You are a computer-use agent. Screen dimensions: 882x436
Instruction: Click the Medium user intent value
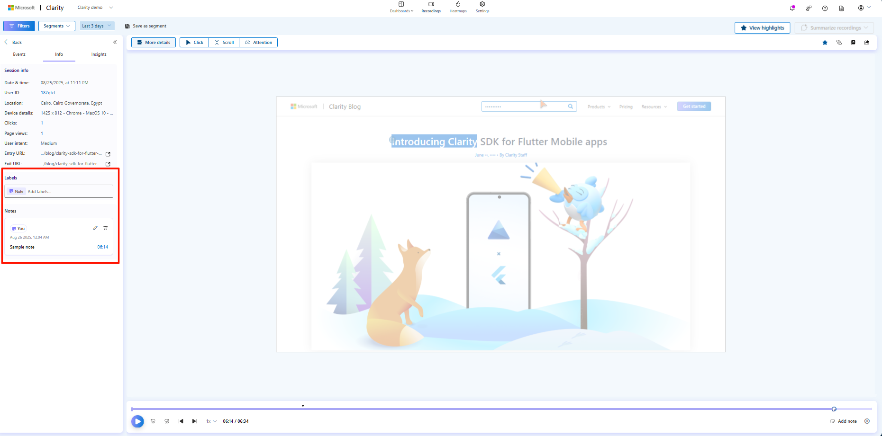[x=49, y=143]
